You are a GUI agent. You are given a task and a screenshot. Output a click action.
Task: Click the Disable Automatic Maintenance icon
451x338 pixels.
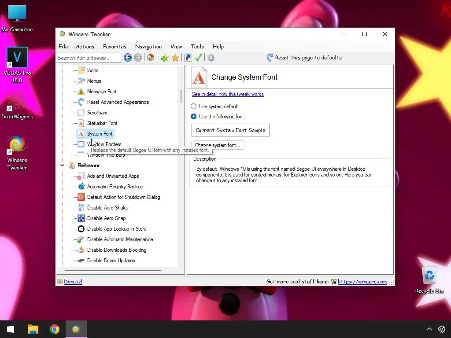coord(81,239)
